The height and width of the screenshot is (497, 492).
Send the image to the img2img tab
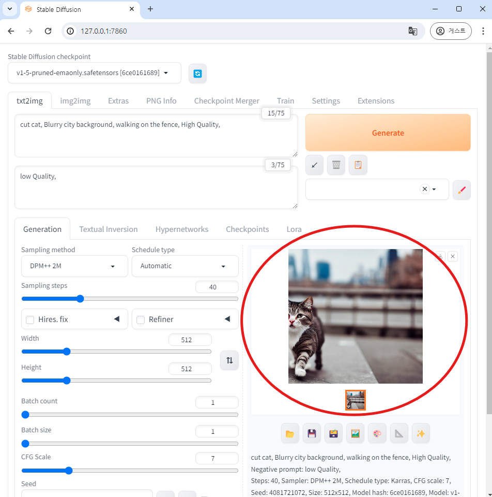[x=356, y=433]
